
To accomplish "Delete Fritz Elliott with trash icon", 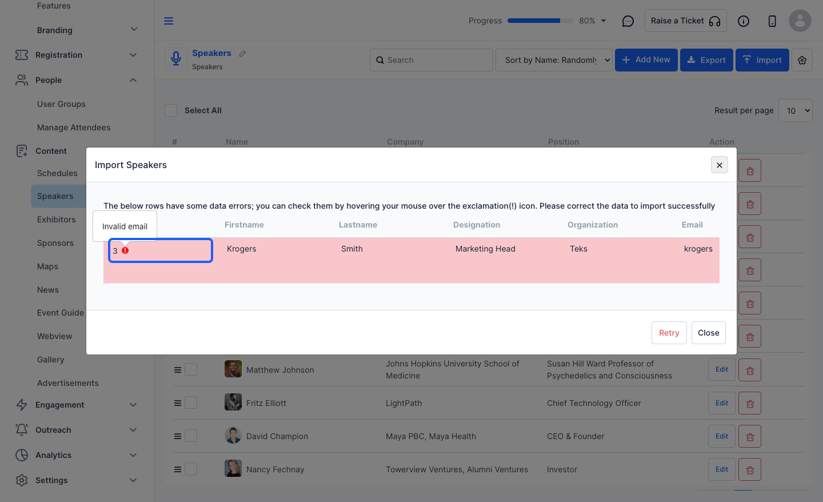I will [750, 403].
